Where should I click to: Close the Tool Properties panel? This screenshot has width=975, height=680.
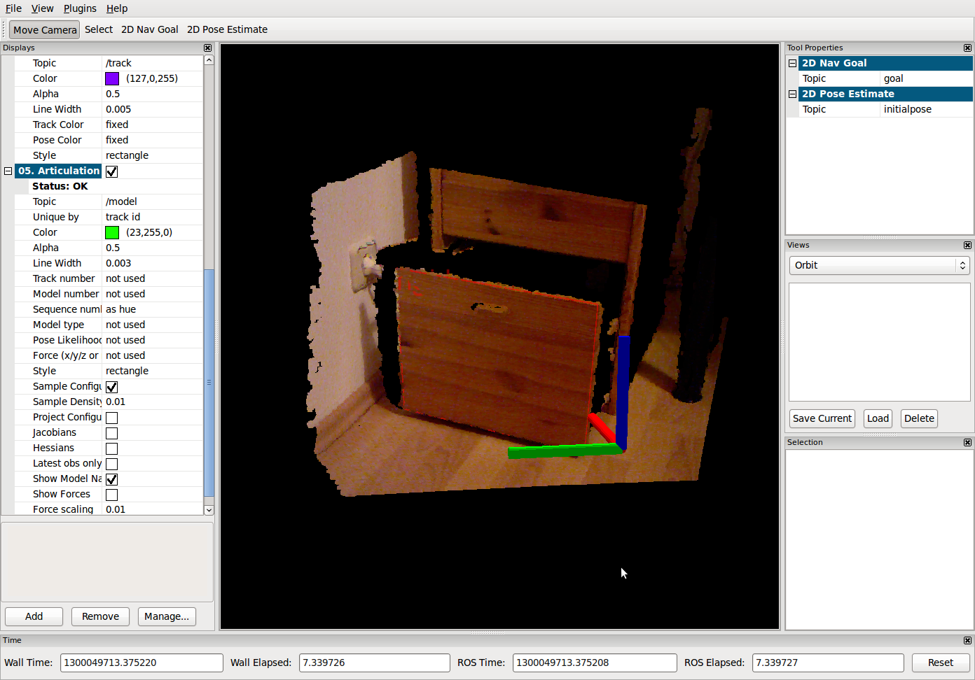point(967,48)
